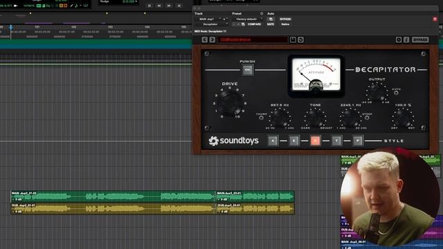
Task: Toggle the STEEP switch
Action: click(367, 118)
